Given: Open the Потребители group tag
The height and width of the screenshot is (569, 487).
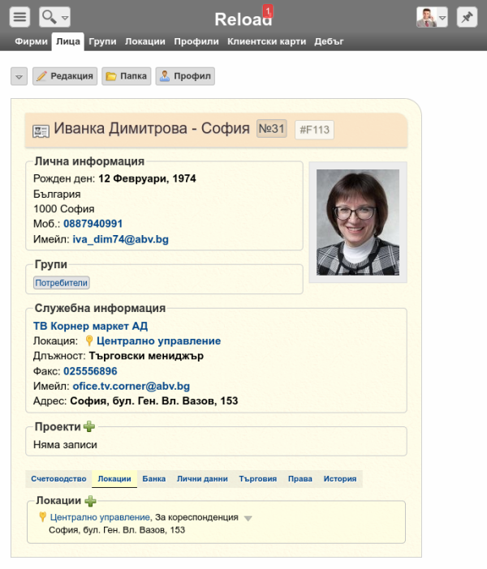Looking at the screenshot, I should click(x=62, y=283).
